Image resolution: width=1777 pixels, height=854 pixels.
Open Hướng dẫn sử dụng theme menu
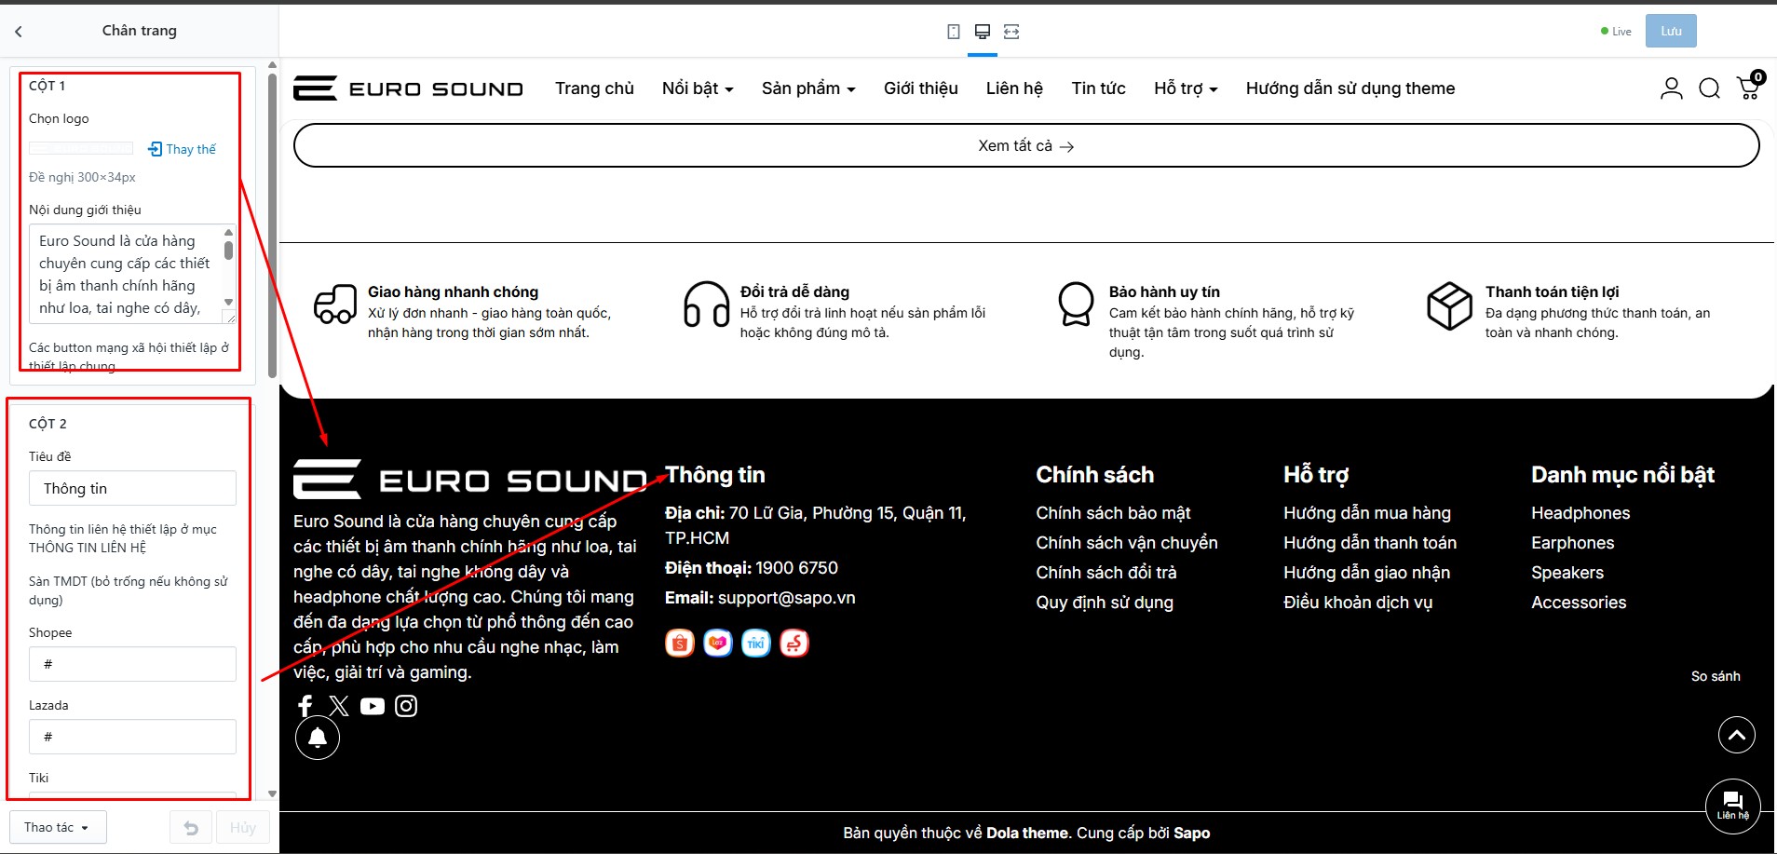(x=1350, y=88)
